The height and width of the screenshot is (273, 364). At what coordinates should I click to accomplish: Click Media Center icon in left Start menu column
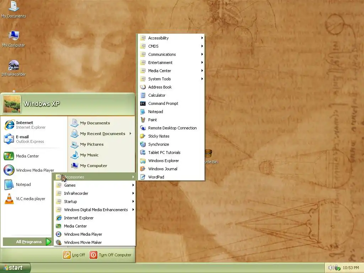(9, 156)
